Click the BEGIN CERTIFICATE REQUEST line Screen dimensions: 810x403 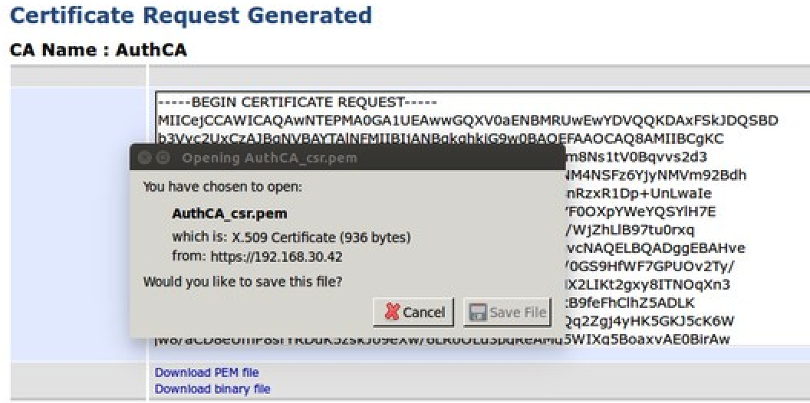(298, 103)
